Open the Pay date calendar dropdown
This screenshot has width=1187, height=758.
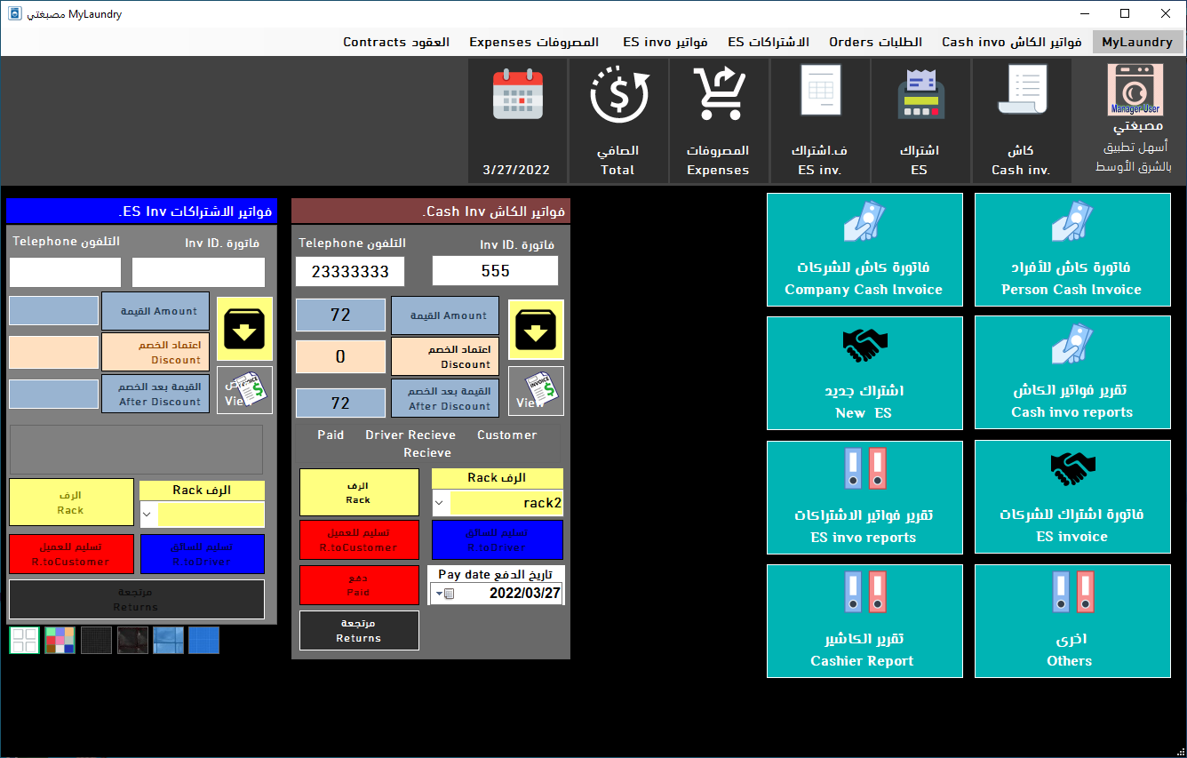[443, 594]
